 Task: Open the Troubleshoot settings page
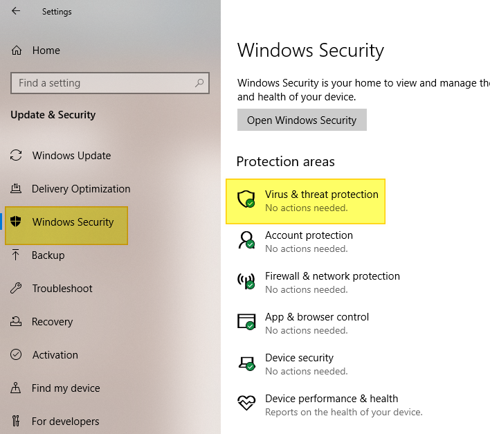tap(62, 289)
